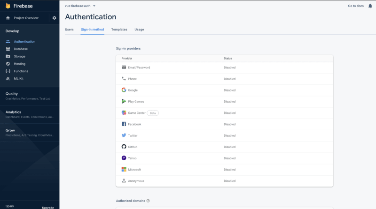
Task: Open ML Kit link in sidebar
Action: pos(18,78)
